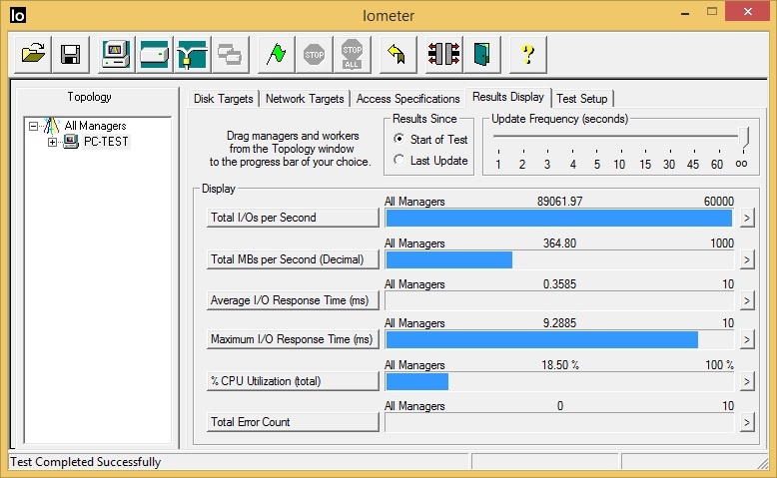Click the 60000 scale maximum value
Image resolution: width=777 pixels, height=478 pixels.
[x=718, y=202]
